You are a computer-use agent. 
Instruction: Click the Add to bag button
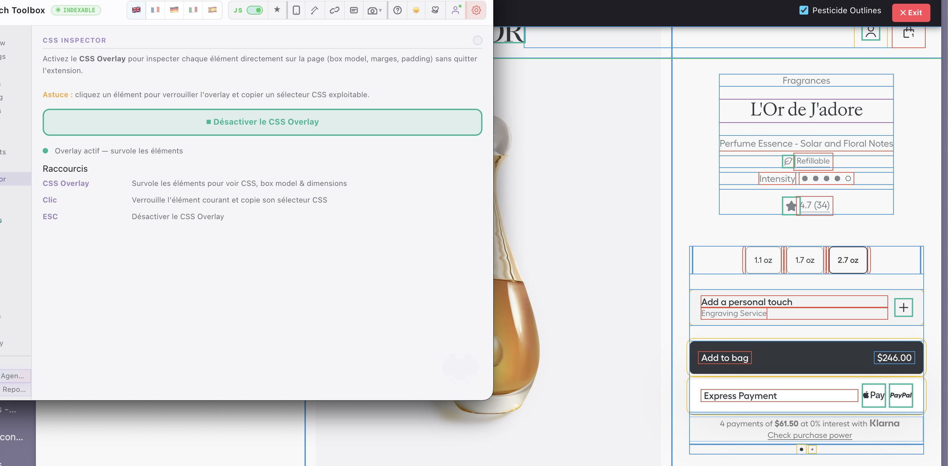pyautogui.click(x=806, y=357)
